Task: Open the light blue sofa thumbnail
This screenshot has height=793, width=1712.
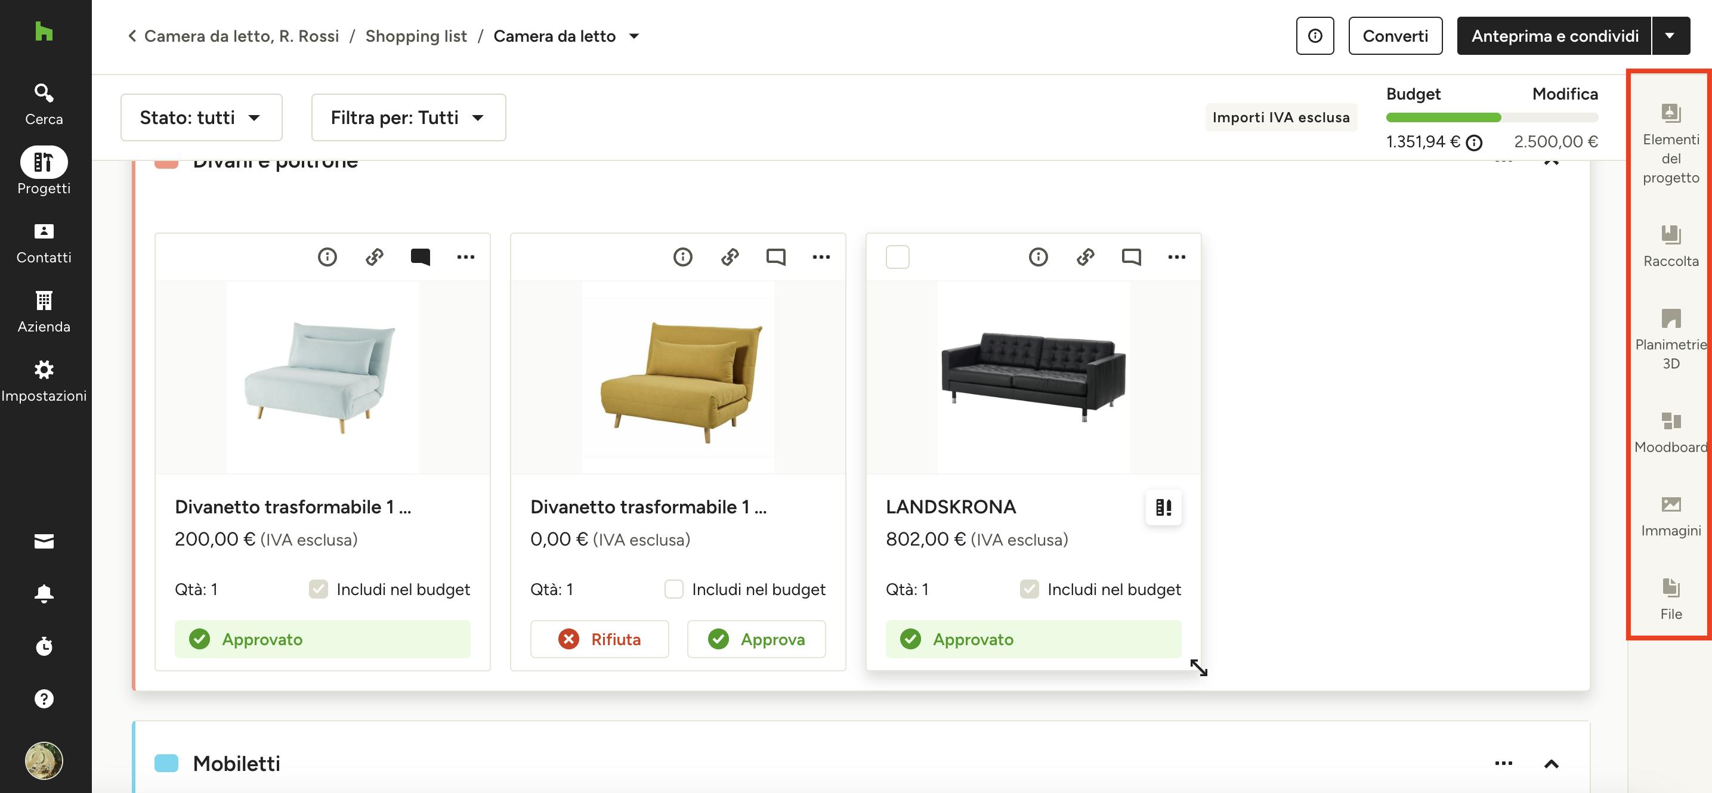Action: point(322,377)
